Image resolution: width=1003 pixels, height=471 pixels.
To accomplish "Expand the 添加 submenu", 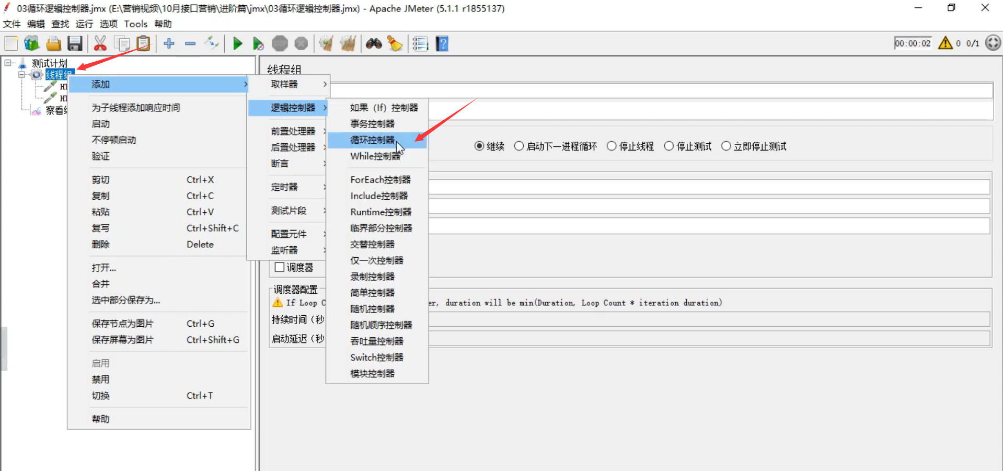I will click(x=159, y=84).
